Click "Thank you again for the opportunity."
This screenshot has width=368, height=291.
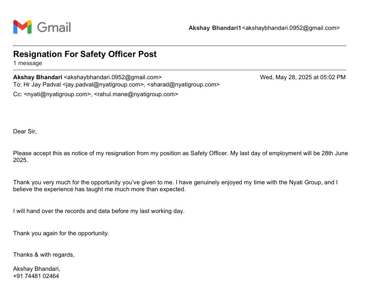click(x=61, y=233)
